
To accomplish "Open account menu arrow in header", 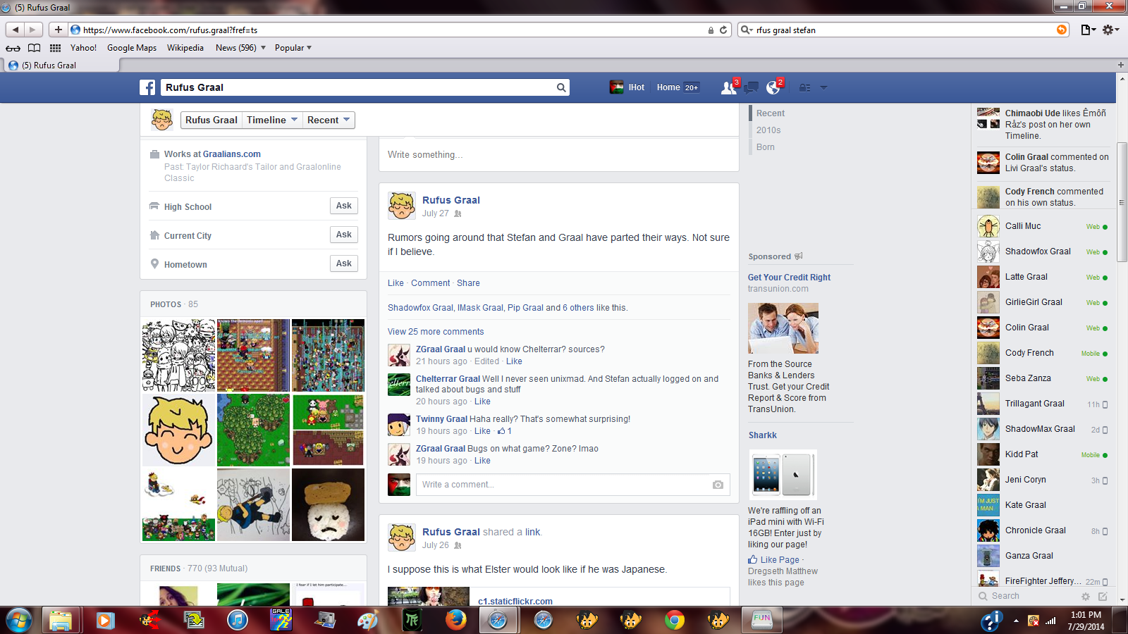I will [x=823, y=88].
